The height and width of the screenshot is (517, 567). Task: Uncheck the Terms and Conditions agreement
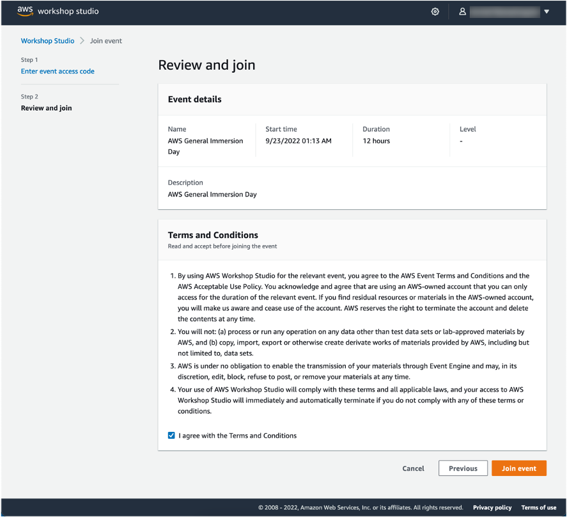pos(171,435)
